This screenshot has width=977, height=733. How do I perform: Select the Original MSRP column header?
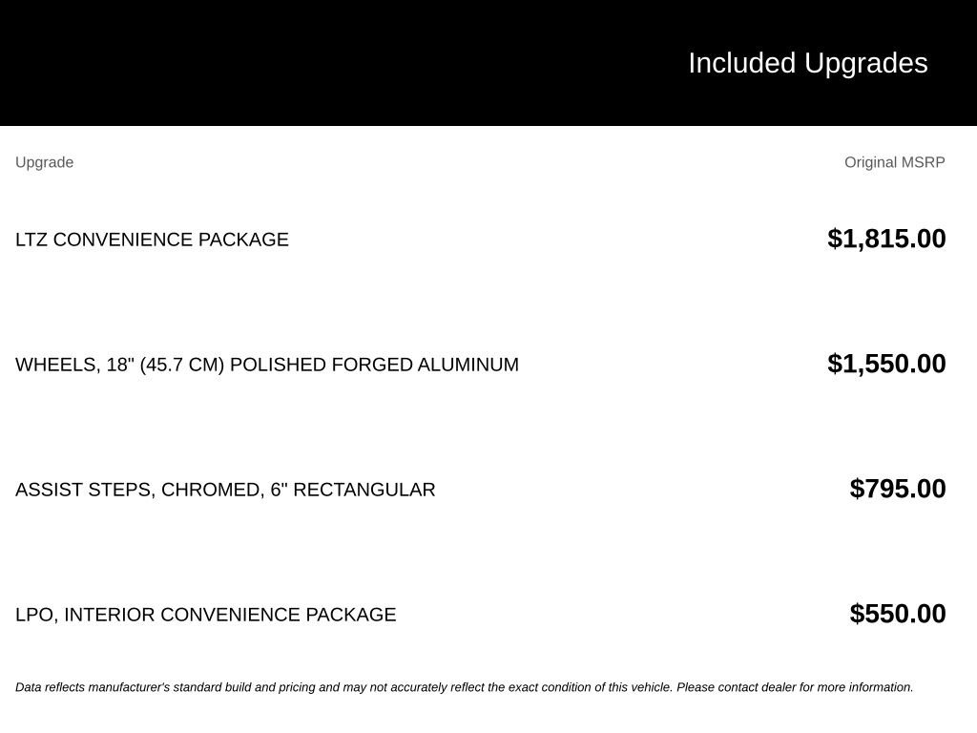point(894,162)
